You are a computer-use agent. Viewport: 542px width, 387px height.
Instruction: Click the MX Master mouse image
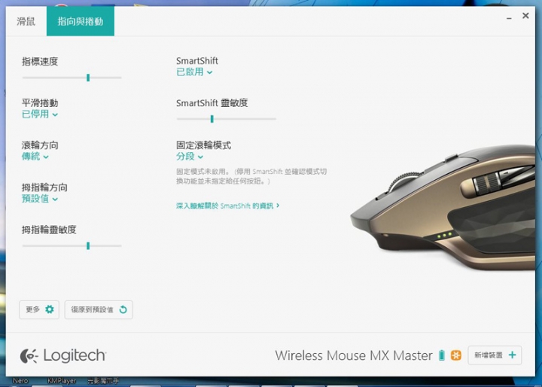444,208
